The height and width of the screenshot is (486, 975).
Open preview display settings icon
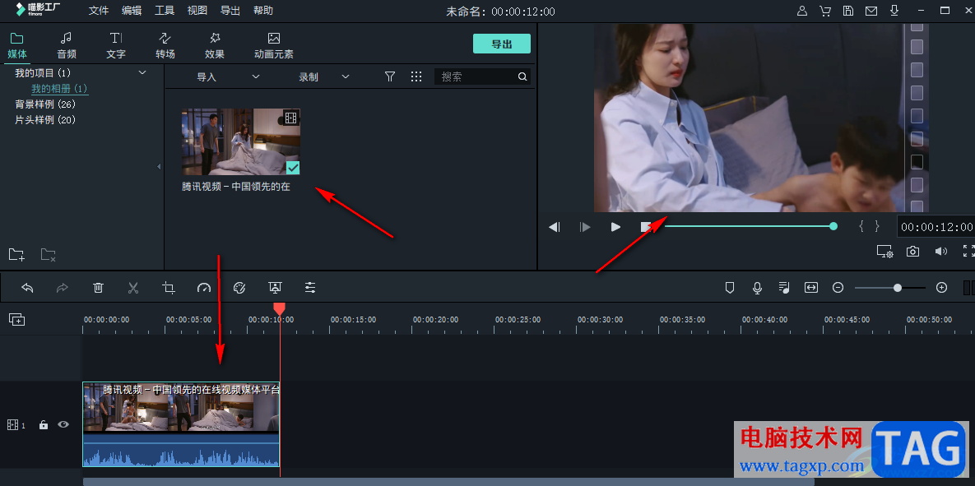click(x=884, y=251)
